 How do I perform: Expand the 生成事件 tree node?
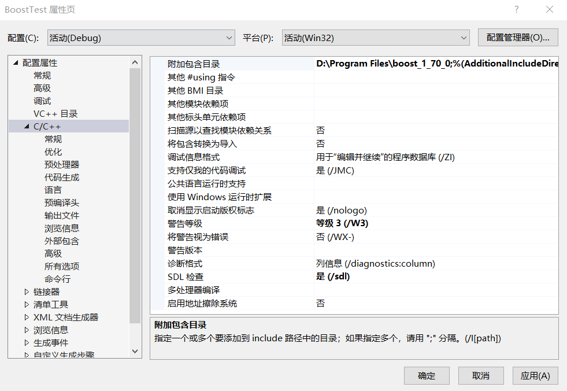(x=27, y=342)
